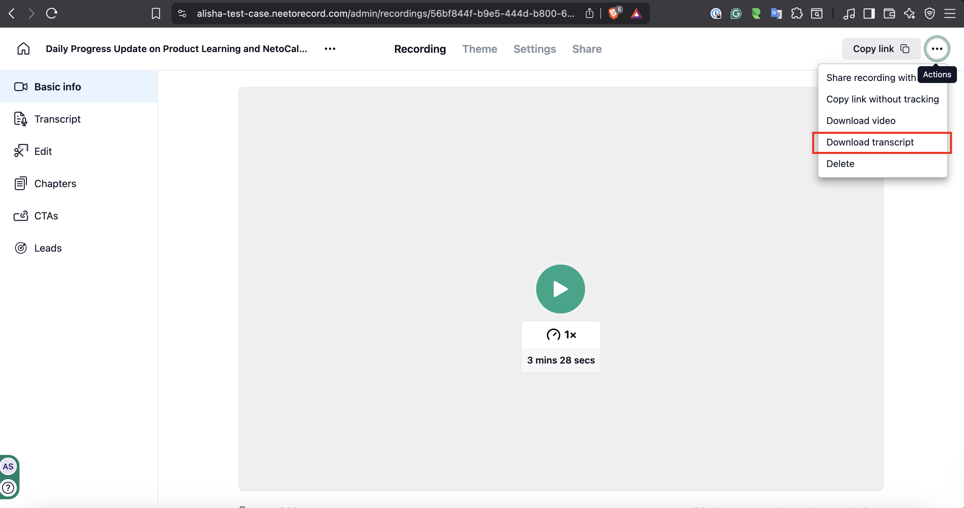964x508 pixels.
Task: Select Download transcript menu option
Action: (870, 142)
